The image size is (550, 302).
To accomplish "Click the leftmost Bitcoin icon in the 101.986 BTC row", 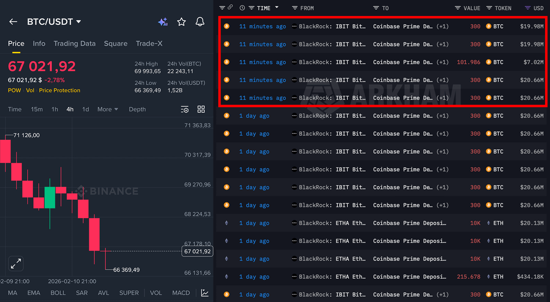I will coord(226,62).
